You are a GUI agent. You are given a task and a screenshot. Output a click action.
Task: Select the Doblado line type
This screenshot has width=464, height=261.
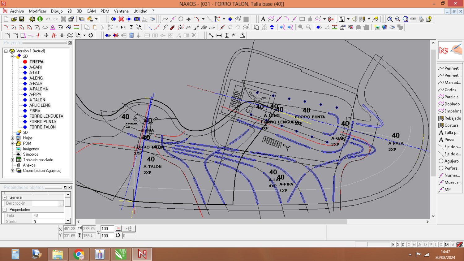449,104
